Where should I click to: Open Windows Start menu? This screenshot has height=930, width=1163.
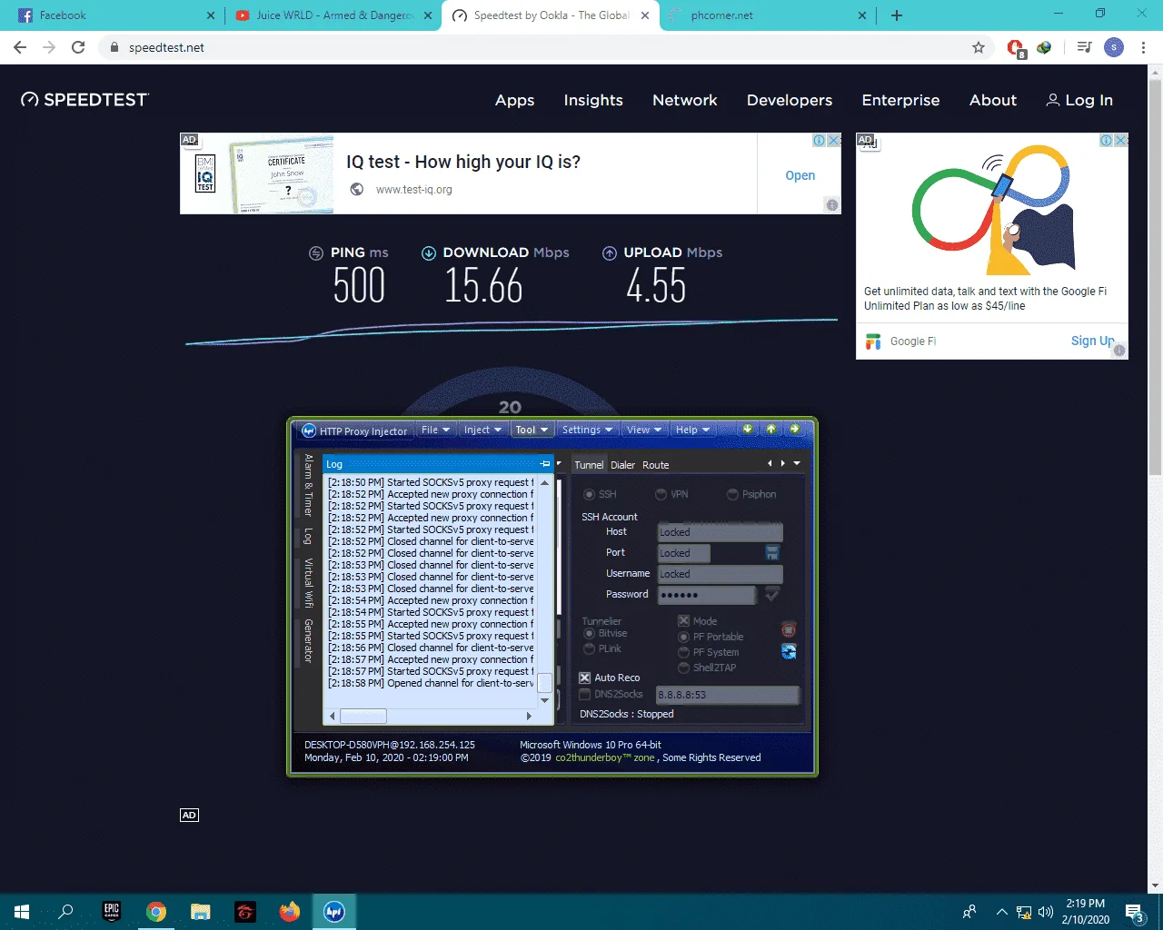click(22, 912)
